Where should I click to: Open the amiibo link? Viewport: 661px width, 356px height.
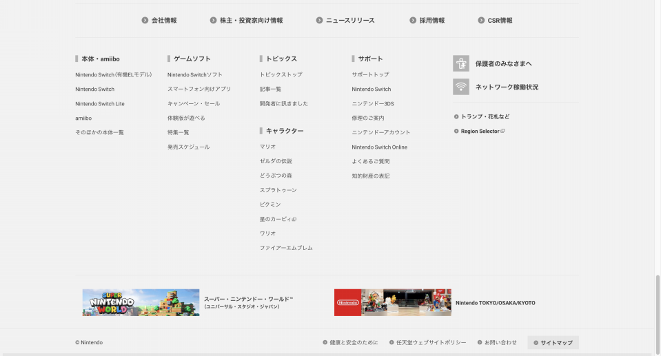(x=83, y=118)
